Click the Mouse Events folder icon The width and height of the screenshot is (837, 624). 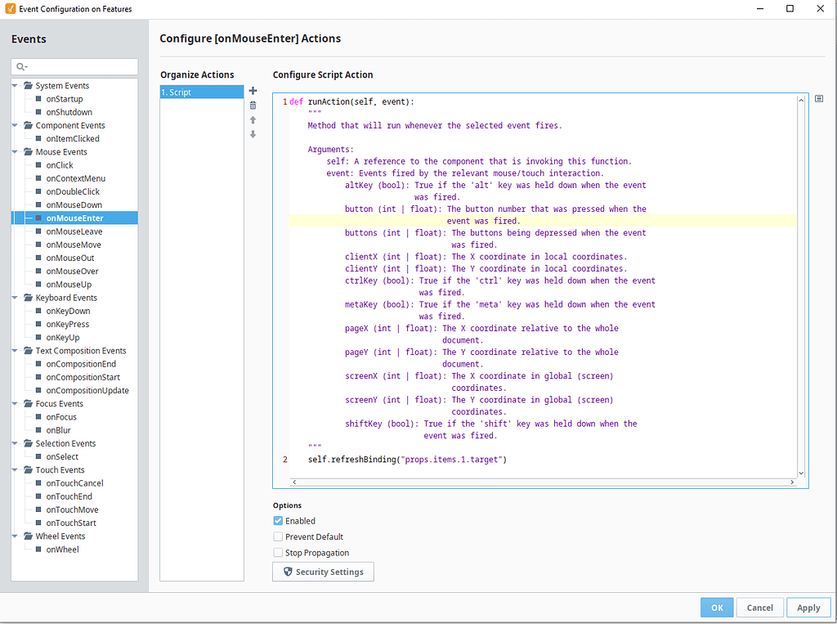pyautogui.click(x=28, y=151)
